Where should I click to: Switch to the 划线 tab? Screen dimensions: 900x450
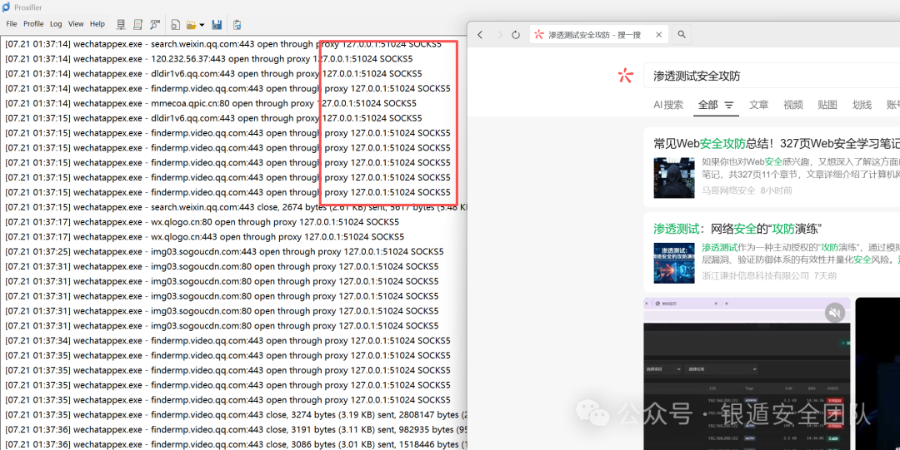862,105
